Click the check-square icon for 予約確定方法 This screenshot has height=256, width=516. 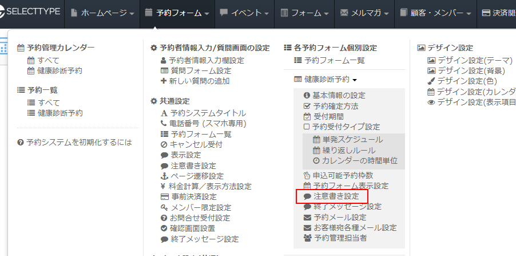pos(307,106)
